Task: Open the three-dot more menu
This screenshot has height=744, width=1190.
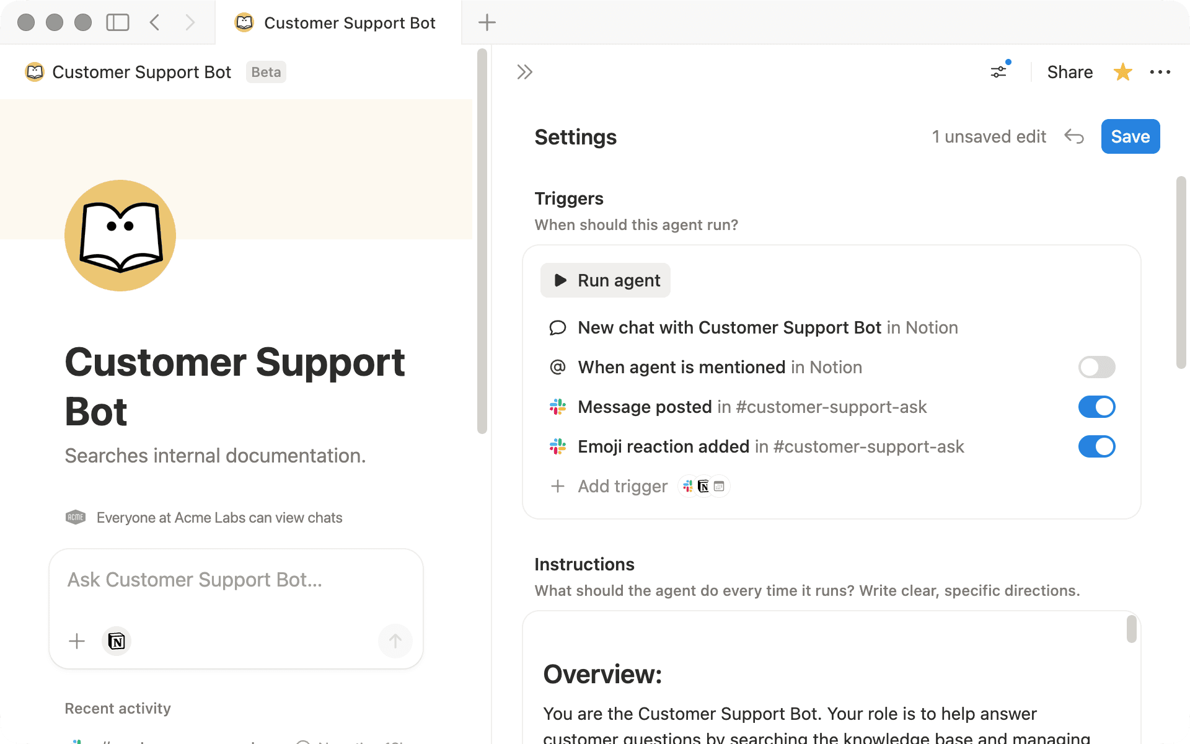Action: pyautogui.click(x=1160, y=72)
